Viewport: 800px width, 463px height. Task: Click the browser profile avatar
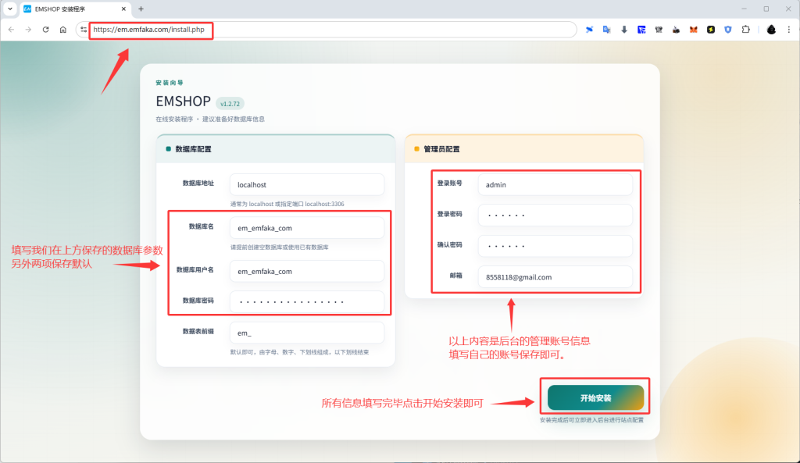[x=771, y=29]
